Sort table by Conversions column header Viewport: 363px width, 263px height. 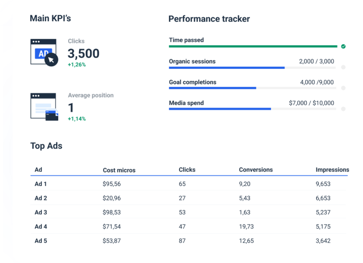pyautogui.click(x=256, y=170)
